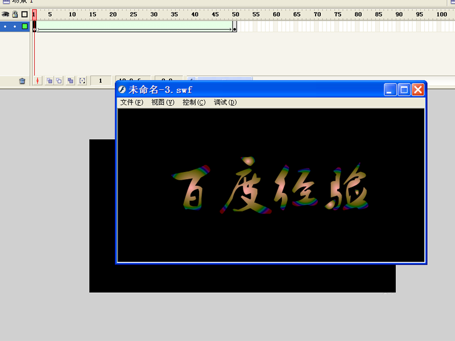Click the 百度经验 gradient text in preview

tap(270, 186)
